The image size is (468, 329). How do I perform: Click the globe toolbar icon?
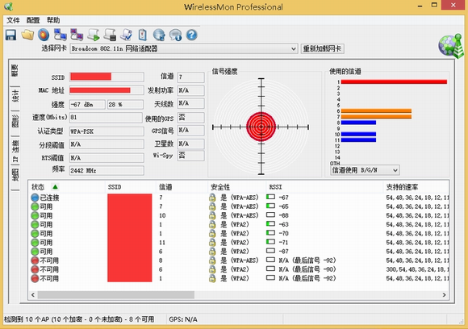coord(159,35)
